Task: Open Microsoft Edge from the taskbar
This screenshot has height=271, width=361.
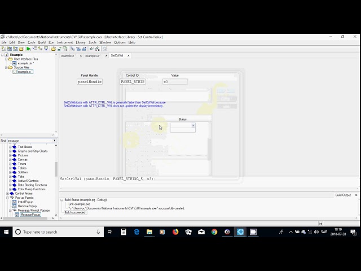Action: click(137, 232)
